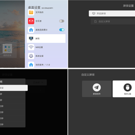Select the 当前版本:1.1.0 text
Viewport: 135px width, 135px height.
[43, 65]
